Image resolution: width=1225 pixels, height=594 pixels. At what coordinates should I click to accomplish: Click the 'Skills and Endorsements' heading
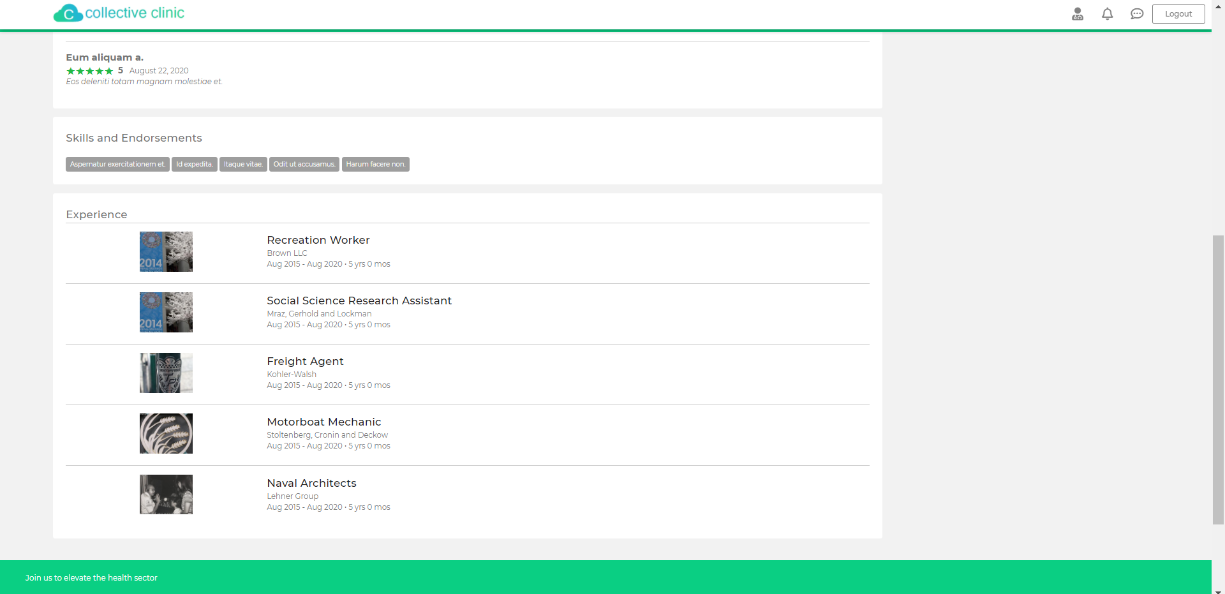(x=134, y=138)
